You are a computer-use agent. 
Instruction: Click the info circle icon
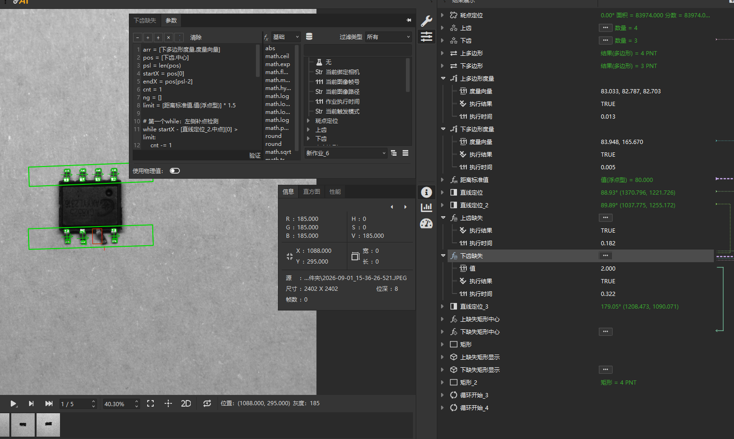(x=427, y=192)
